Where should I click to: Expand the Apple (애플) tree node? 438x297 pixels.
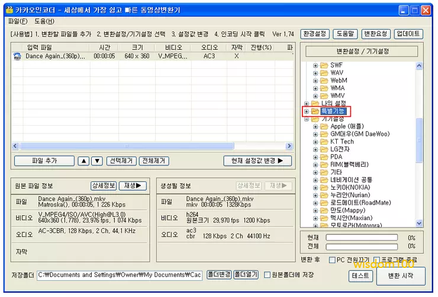[x=315, y=127]
